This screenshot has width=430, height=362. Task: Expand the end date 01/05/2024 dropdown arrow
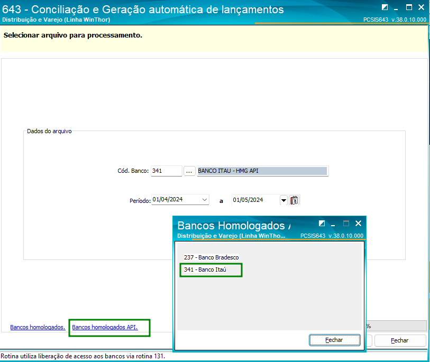[283, 200]
